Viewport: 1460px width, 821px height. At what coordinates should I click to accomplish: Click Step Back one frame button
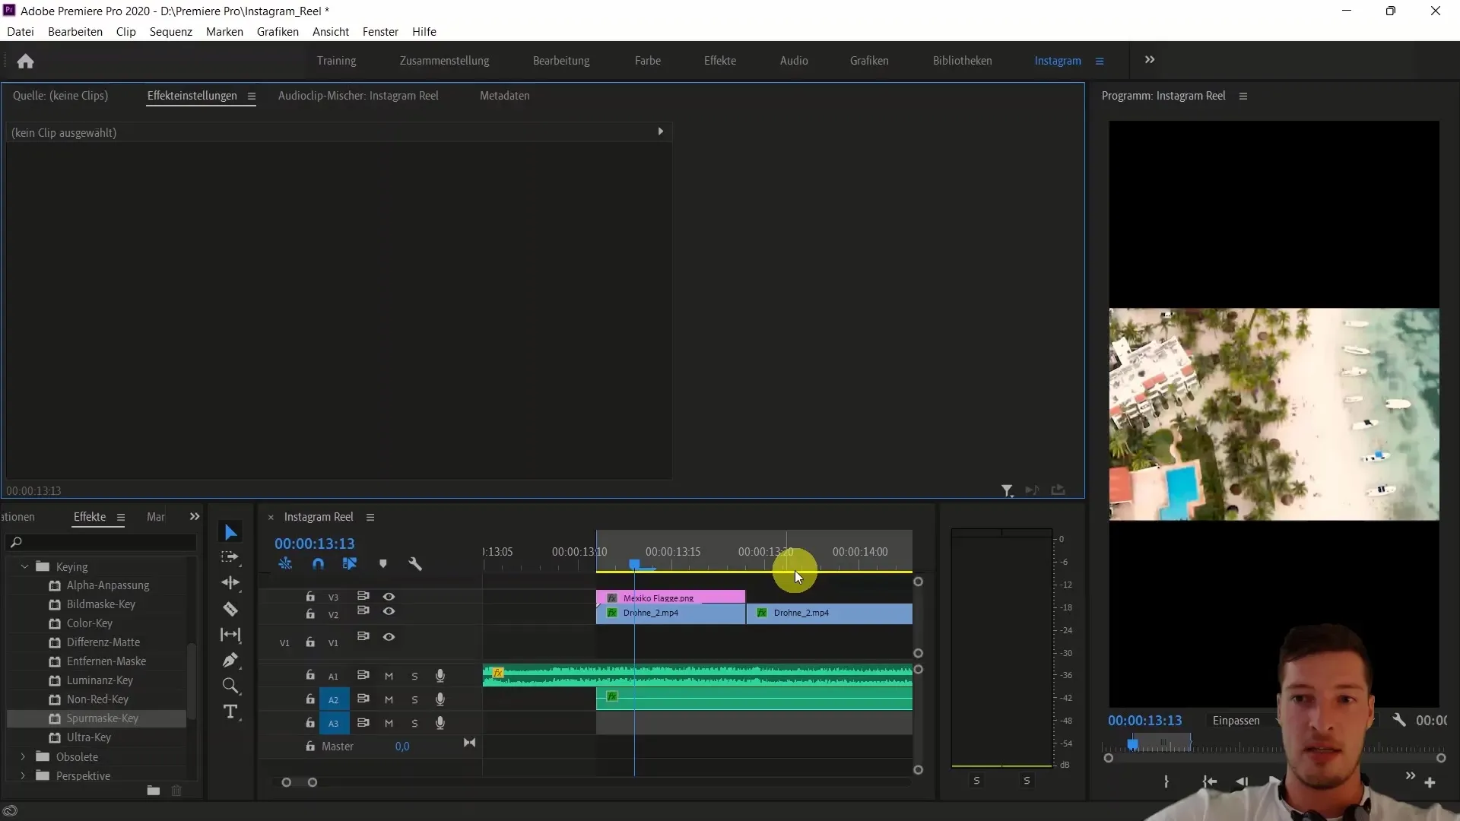click(1242, 781)
